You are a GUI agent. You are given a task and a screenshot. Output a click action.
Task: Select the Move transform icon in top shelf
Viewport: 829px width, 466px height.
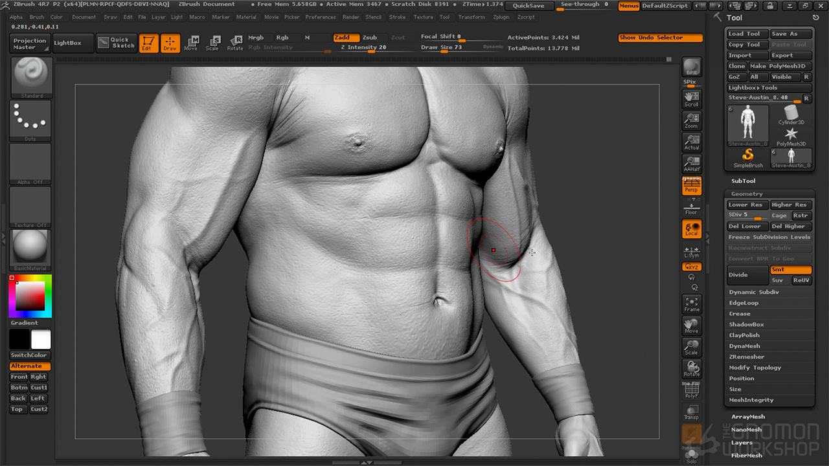point(190,43)
